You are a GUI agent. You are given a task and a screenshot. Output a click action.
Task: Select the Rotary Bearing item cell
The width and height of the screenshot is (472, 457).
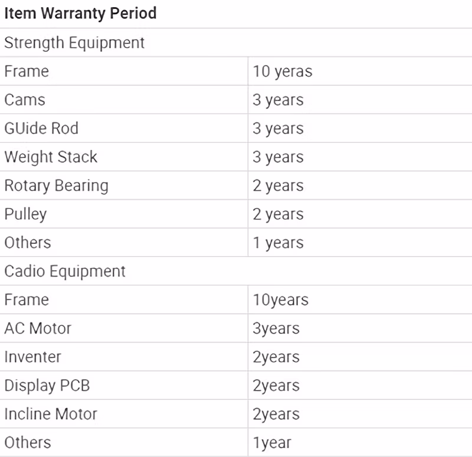tap(124, 185)
